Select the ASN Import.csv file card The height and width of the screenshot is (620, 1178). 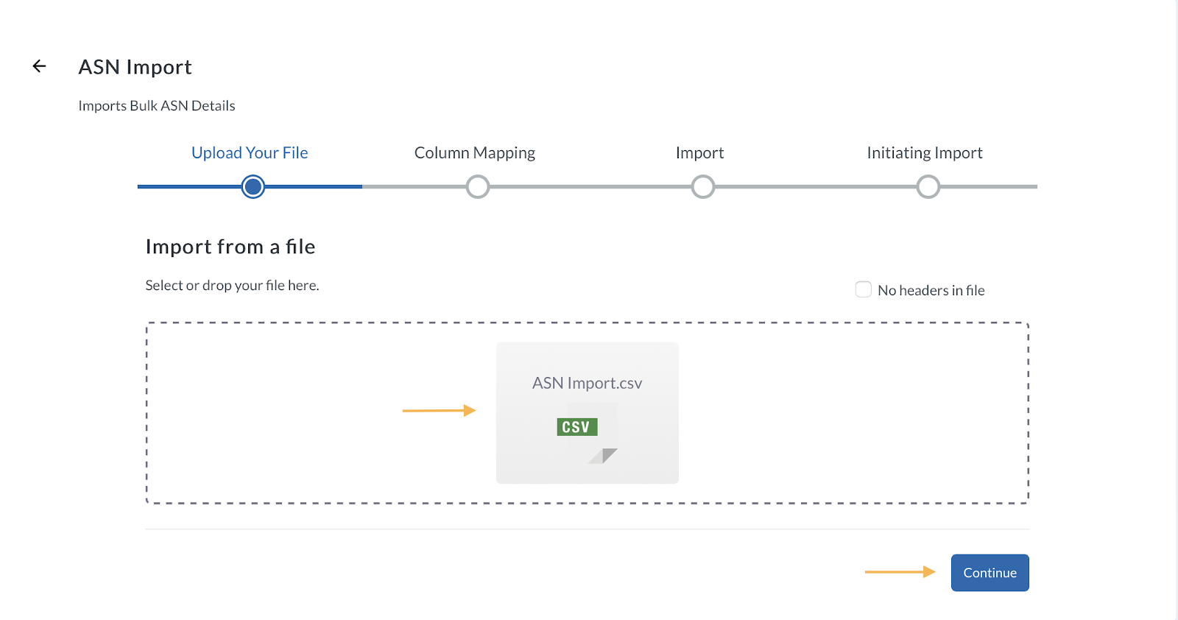pyautogui.click(x=587, y=412)
